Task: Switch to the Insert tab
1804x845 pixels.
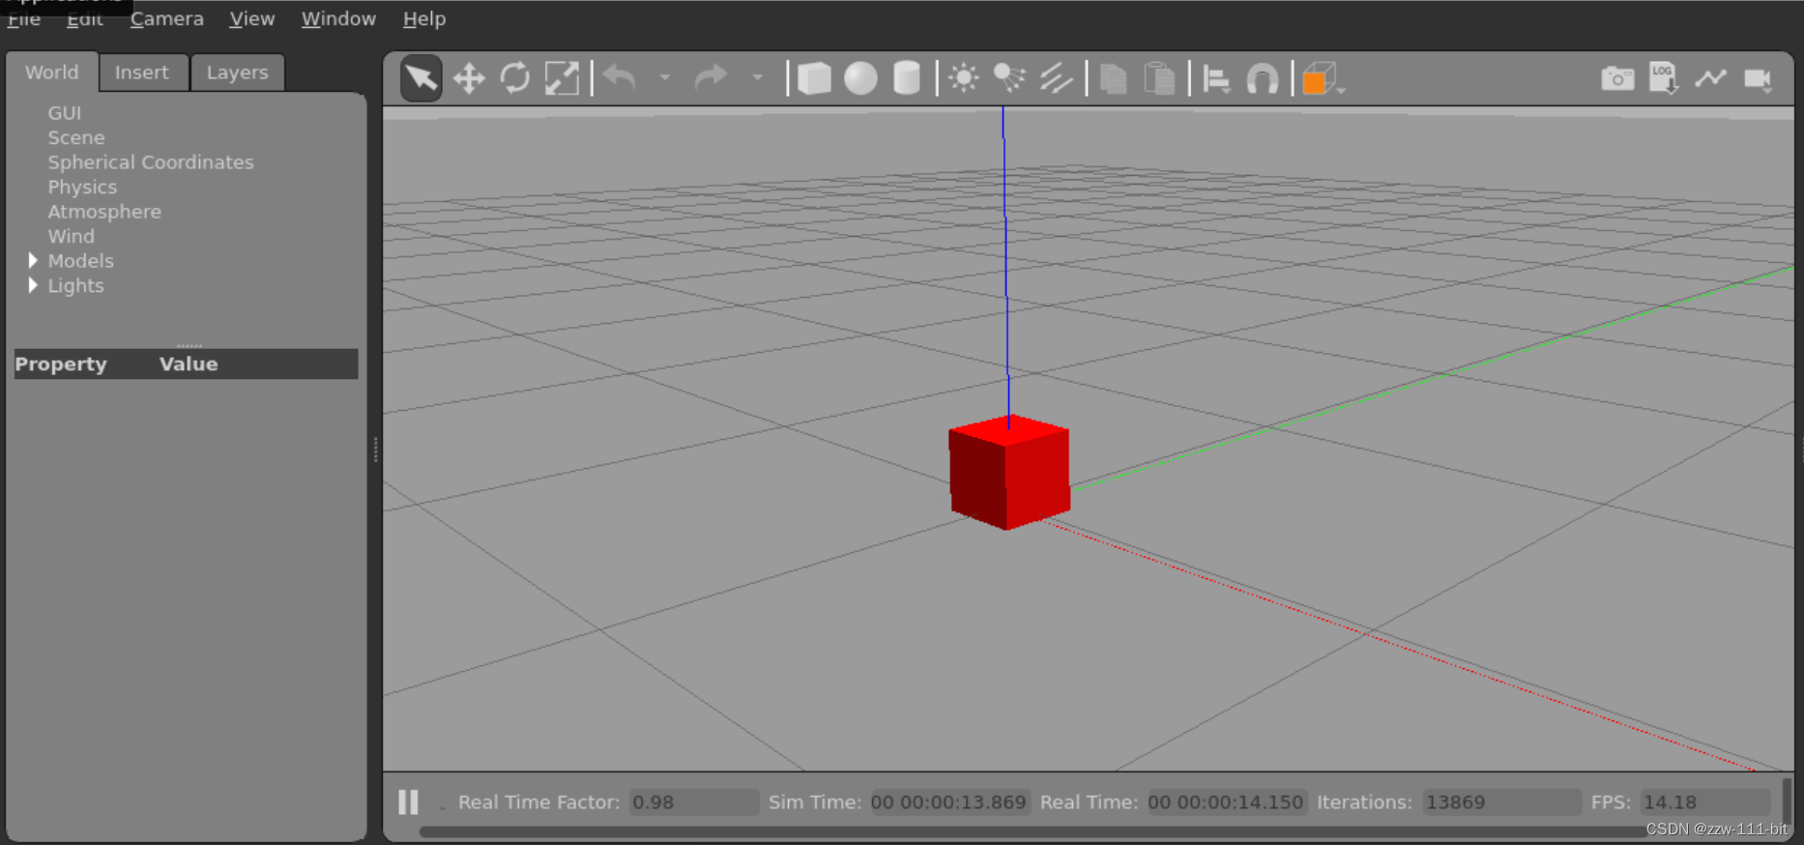Action: click(142, 73)
